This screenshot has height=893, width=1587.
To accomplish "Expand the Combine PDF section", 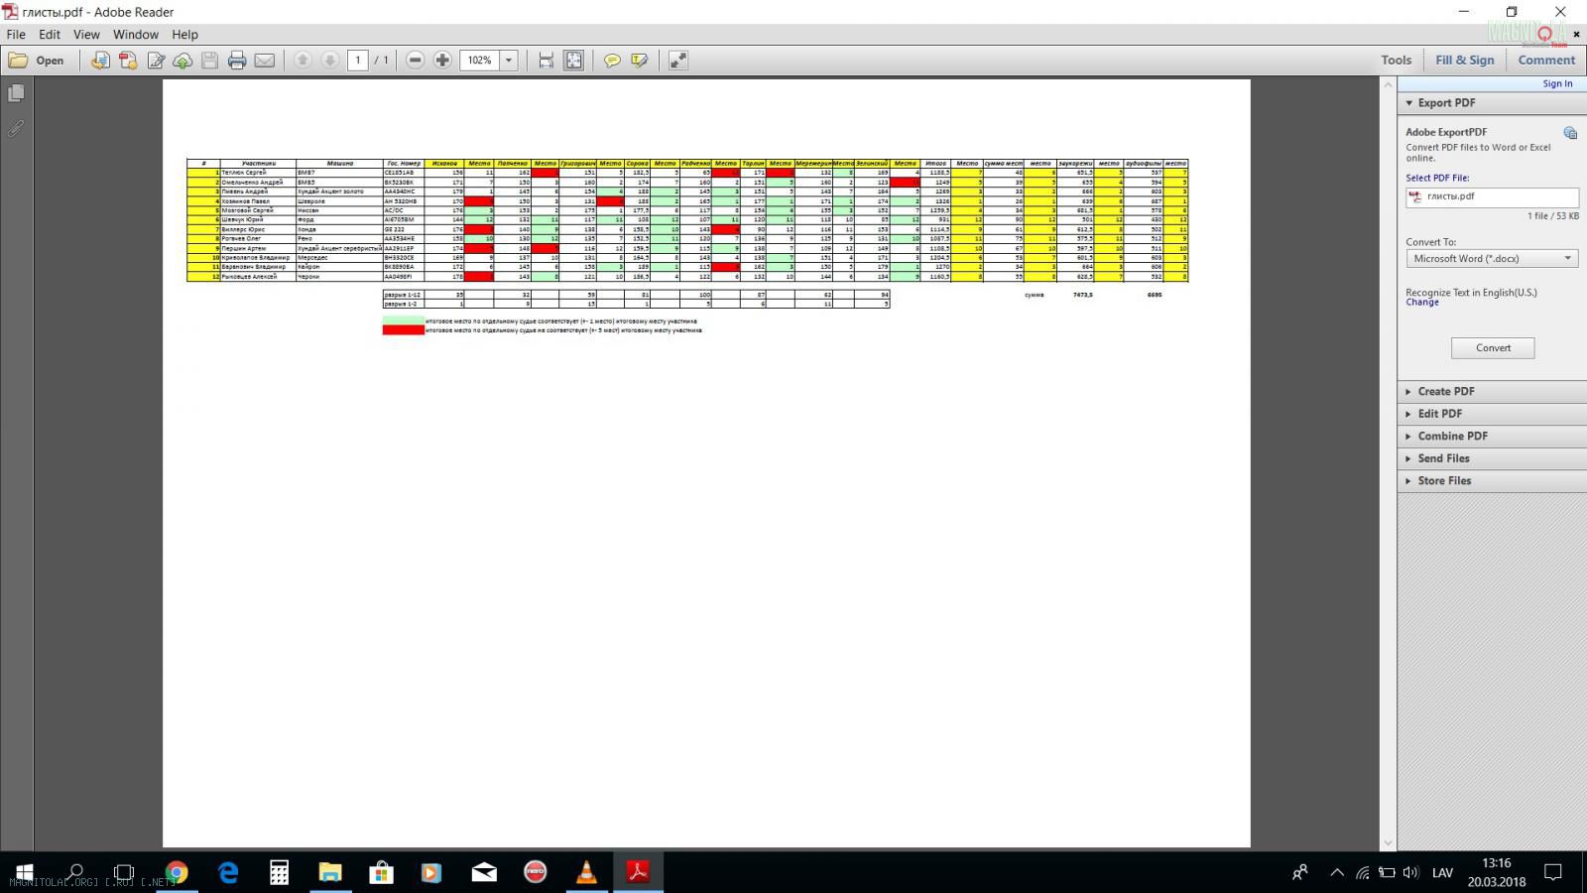I will [1452, 437].
